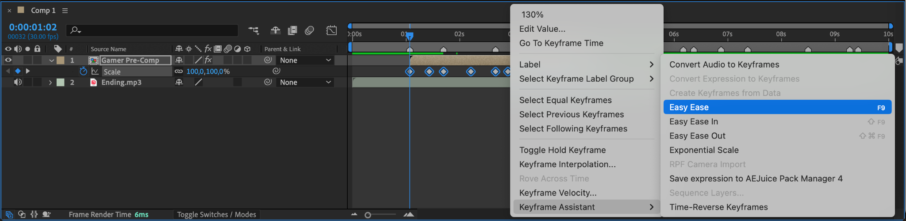
Task: Click the current timecode 0:00:01:02
Action: (x=33, y=27)
